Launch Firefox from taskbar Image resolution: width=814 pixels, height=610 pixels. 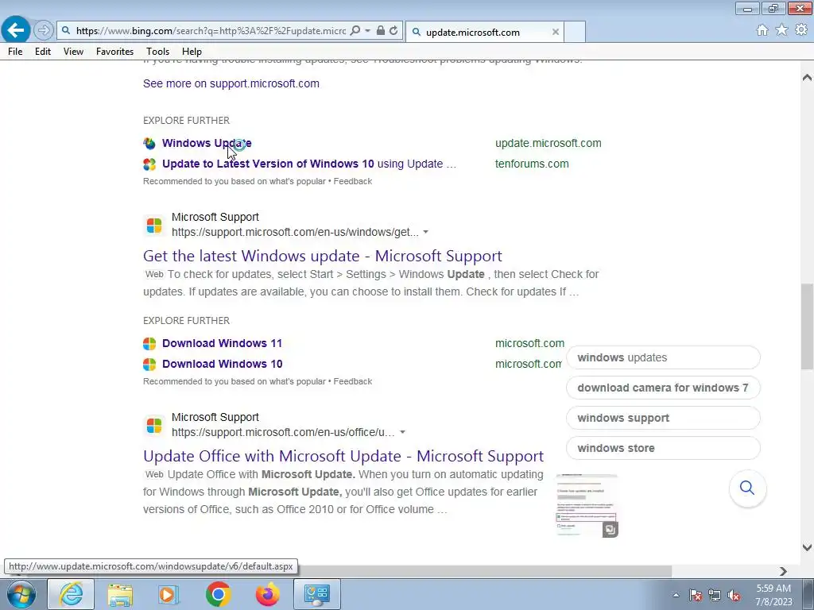point(267,594)
